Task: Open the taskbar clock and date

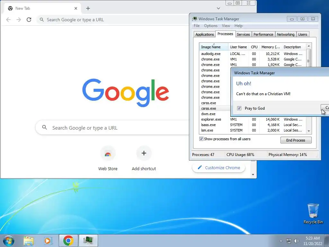Action: [x=313, y=241]
